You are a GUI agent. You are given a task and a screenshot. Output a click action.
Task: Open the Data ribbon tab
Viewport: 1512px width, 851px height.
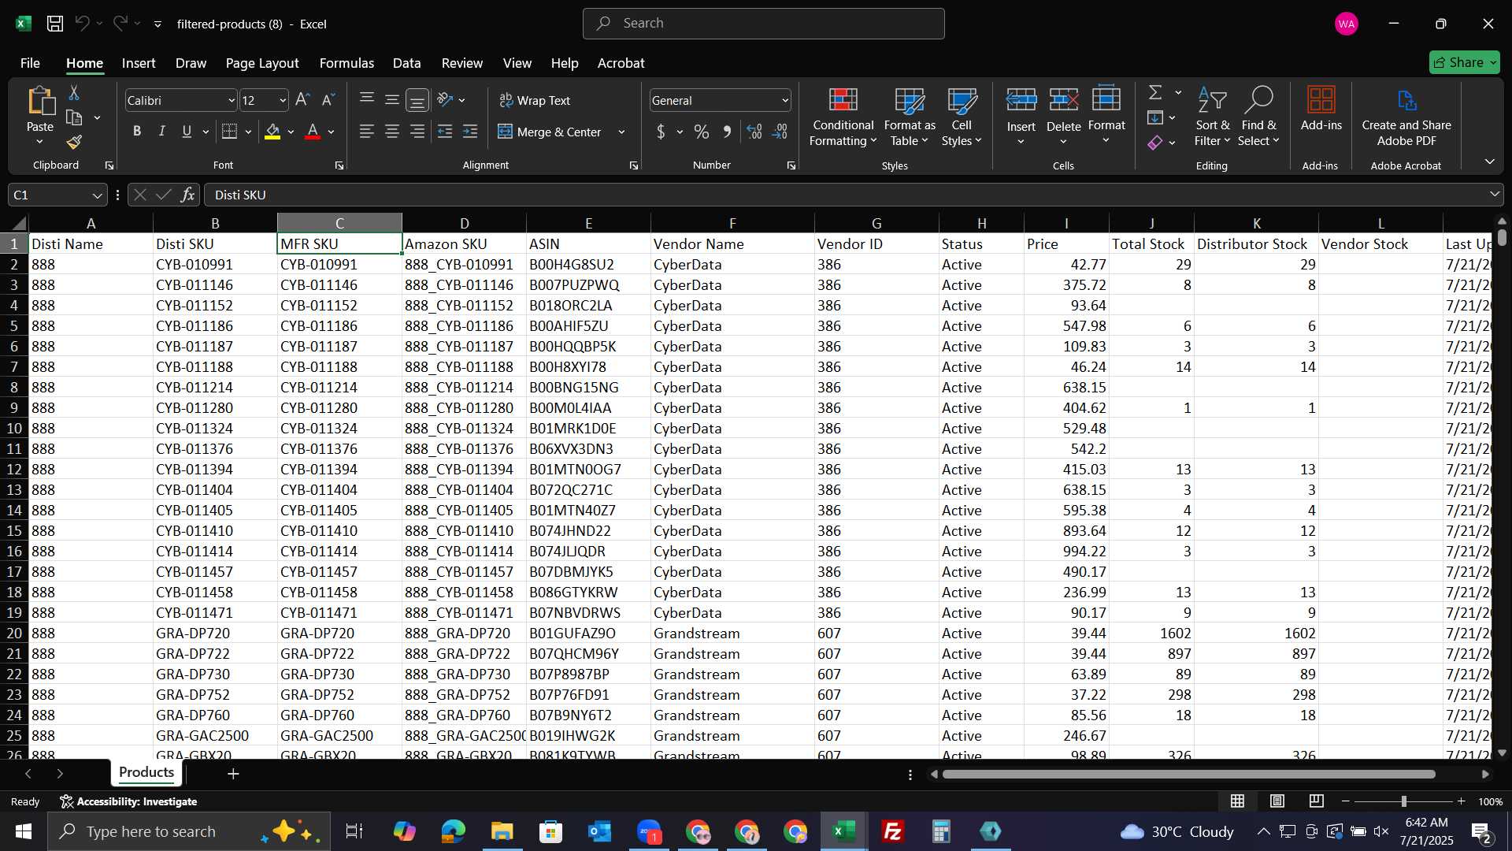[x=407, y=63]
